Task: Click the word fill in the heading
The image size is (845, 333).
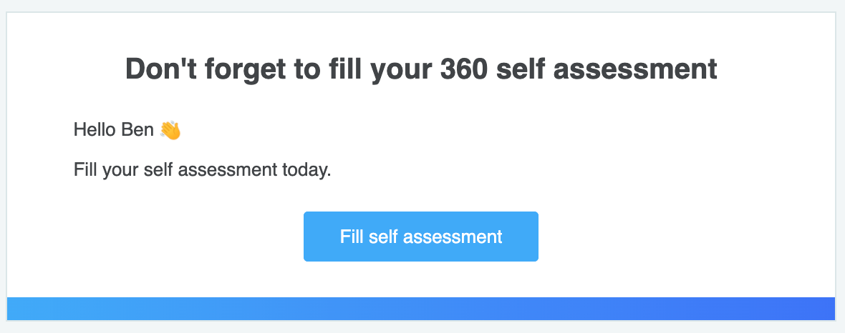Action: (x=345, y=69)
